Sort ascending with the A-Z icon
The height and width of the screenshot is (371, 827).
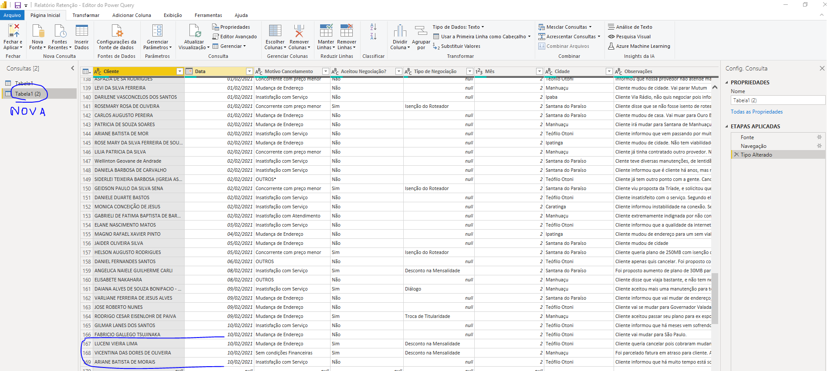[373, 27]
